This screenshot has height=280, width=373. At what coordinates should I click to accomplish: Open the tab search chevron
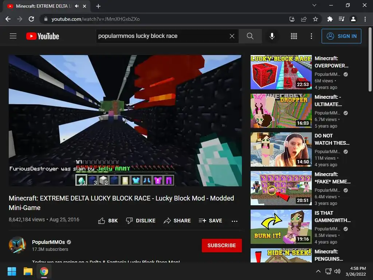[x=314, y=5]
